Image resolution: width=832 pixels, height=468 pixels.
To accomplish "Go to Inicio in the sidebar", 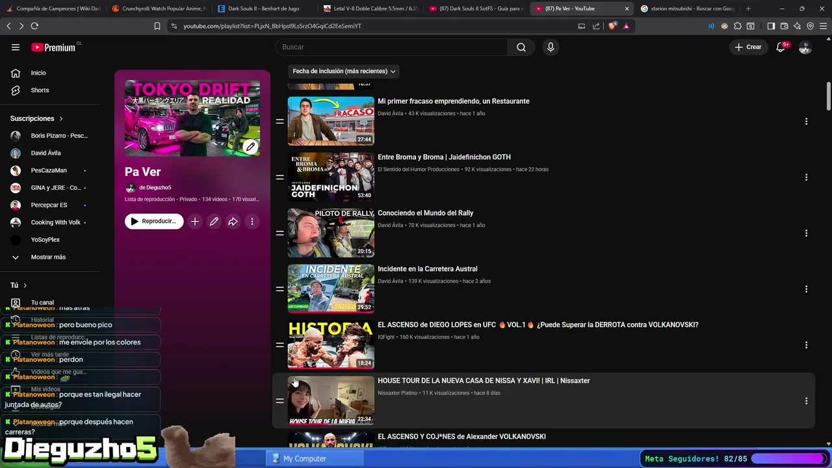I will 38,73.
